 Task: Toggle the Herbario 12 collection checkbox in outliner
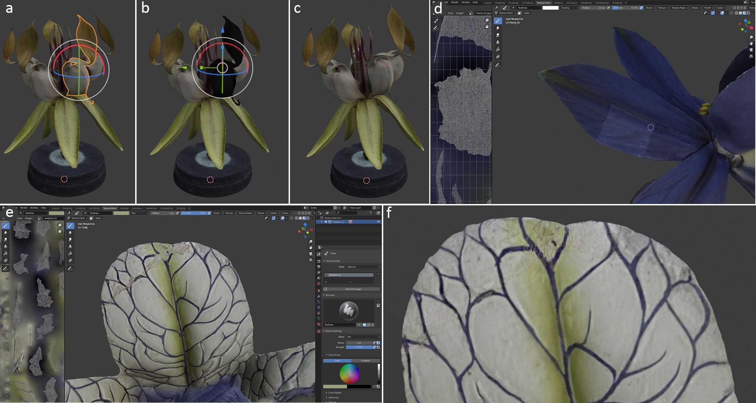326,222
